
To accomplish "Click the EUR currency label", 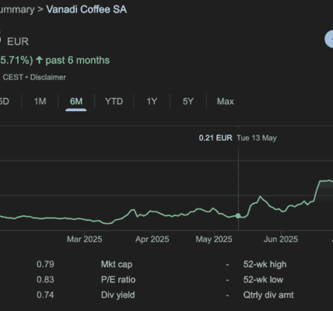I will coord(18,41).
